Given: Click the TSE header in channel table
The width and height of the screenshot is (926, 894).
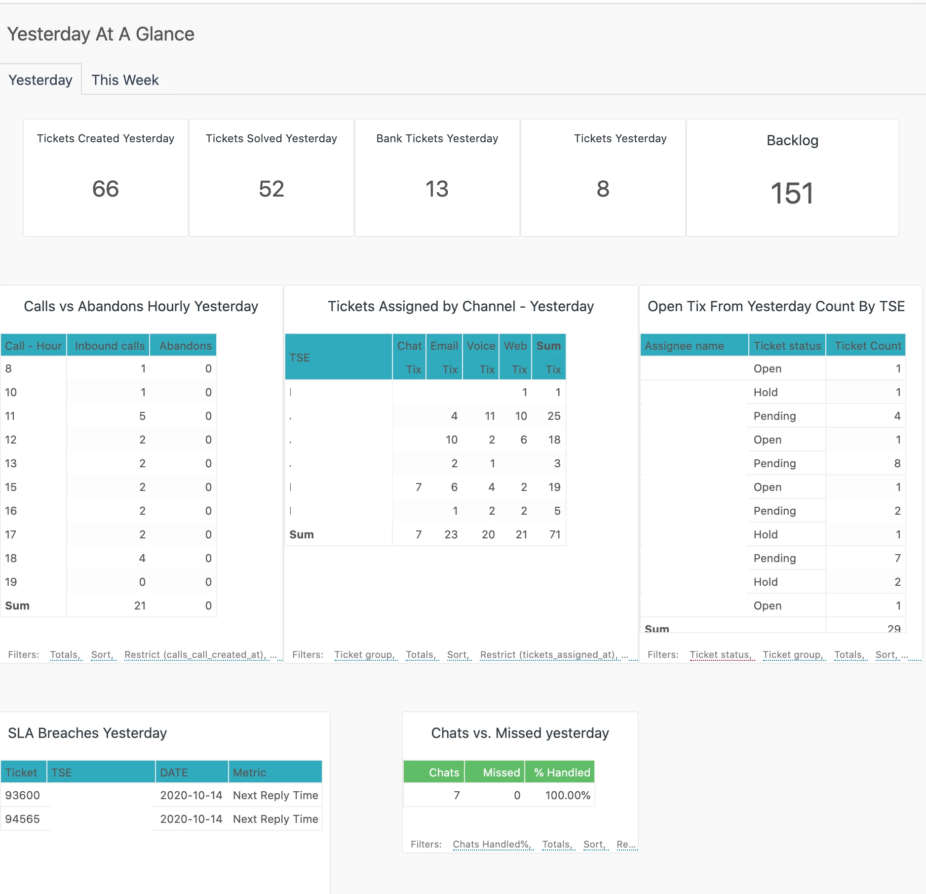Looking at the screenshot, I should click(x=339, y=357).
